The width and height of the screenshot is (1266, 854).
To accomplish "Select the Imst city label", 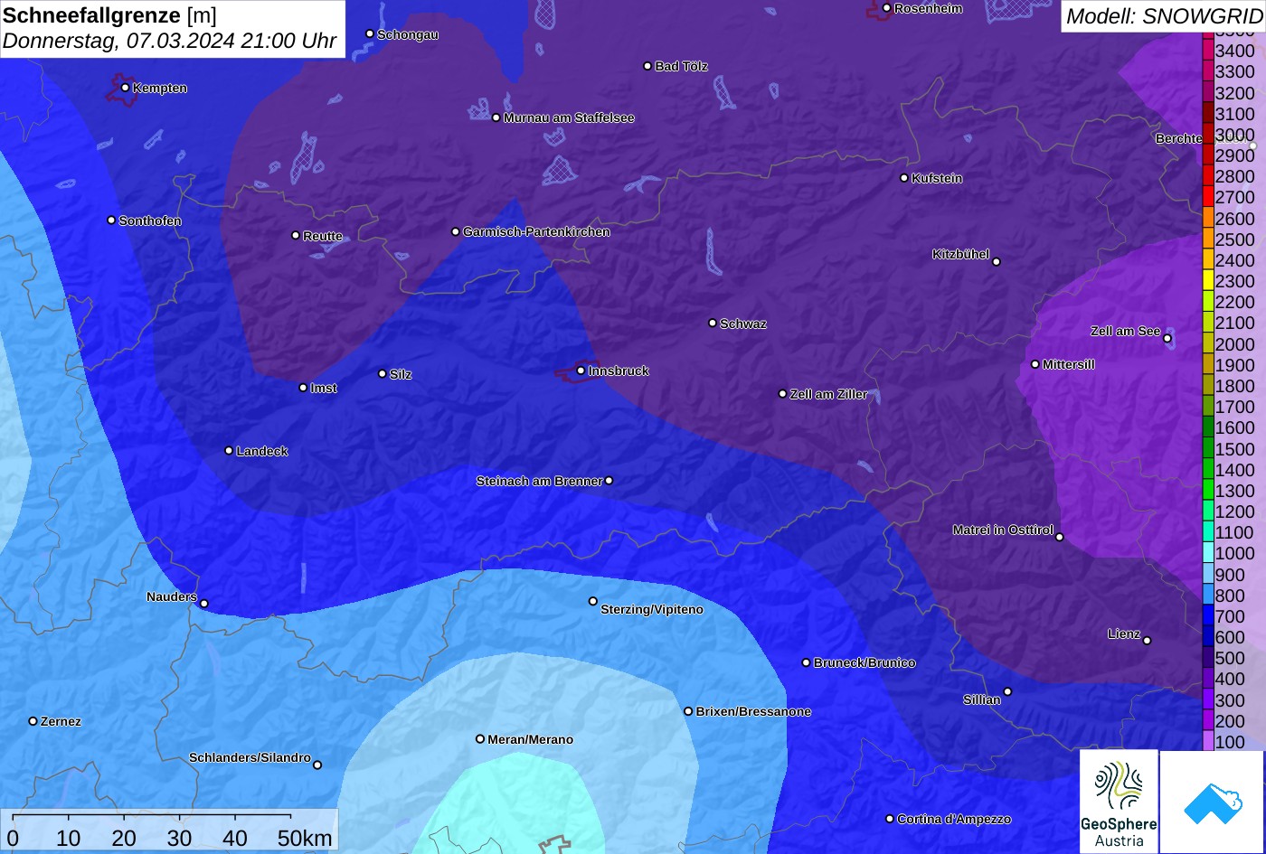I will pyautogui.click(x=324, y=388).
